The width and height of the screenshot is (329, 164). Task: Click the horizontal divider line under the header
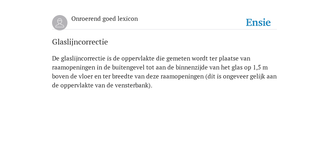(164, 29)
